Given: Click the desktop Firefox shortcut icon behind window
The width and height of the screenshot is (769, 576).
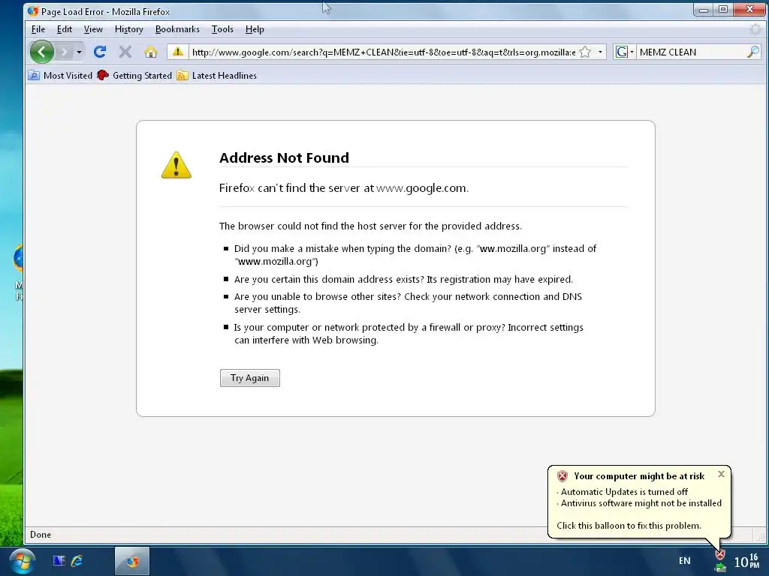Looking at the screenshot, I should coord(19,259).
